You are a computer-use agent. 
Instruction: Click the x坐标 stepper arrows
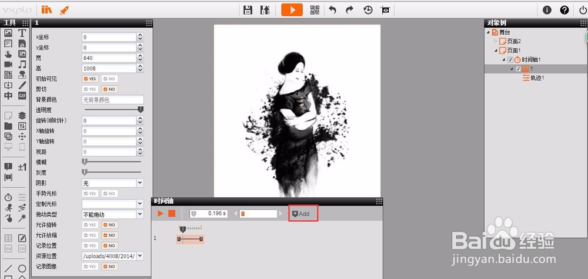point(141,37)
